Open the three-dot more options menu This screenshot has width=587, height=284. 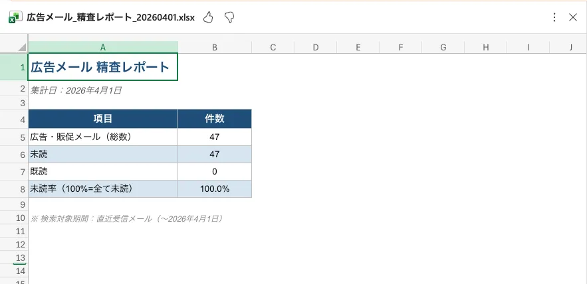554,17
